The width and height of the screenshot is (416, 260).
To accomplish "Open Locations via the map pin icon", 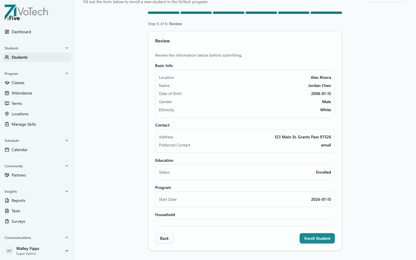I will [x=7, y=114].
